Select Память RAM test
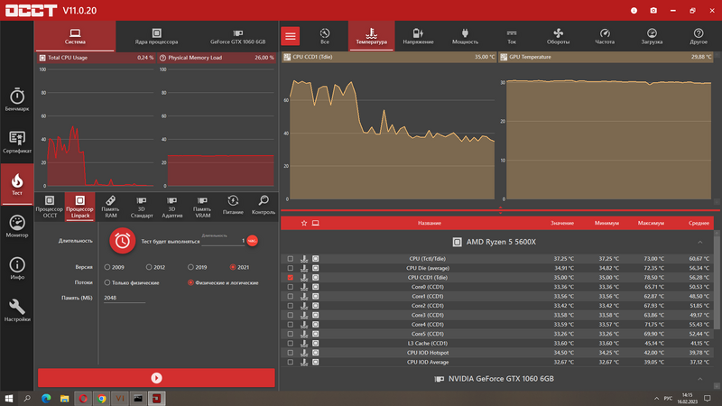Viewport: 722px width, 406px height. click(110, 207)
